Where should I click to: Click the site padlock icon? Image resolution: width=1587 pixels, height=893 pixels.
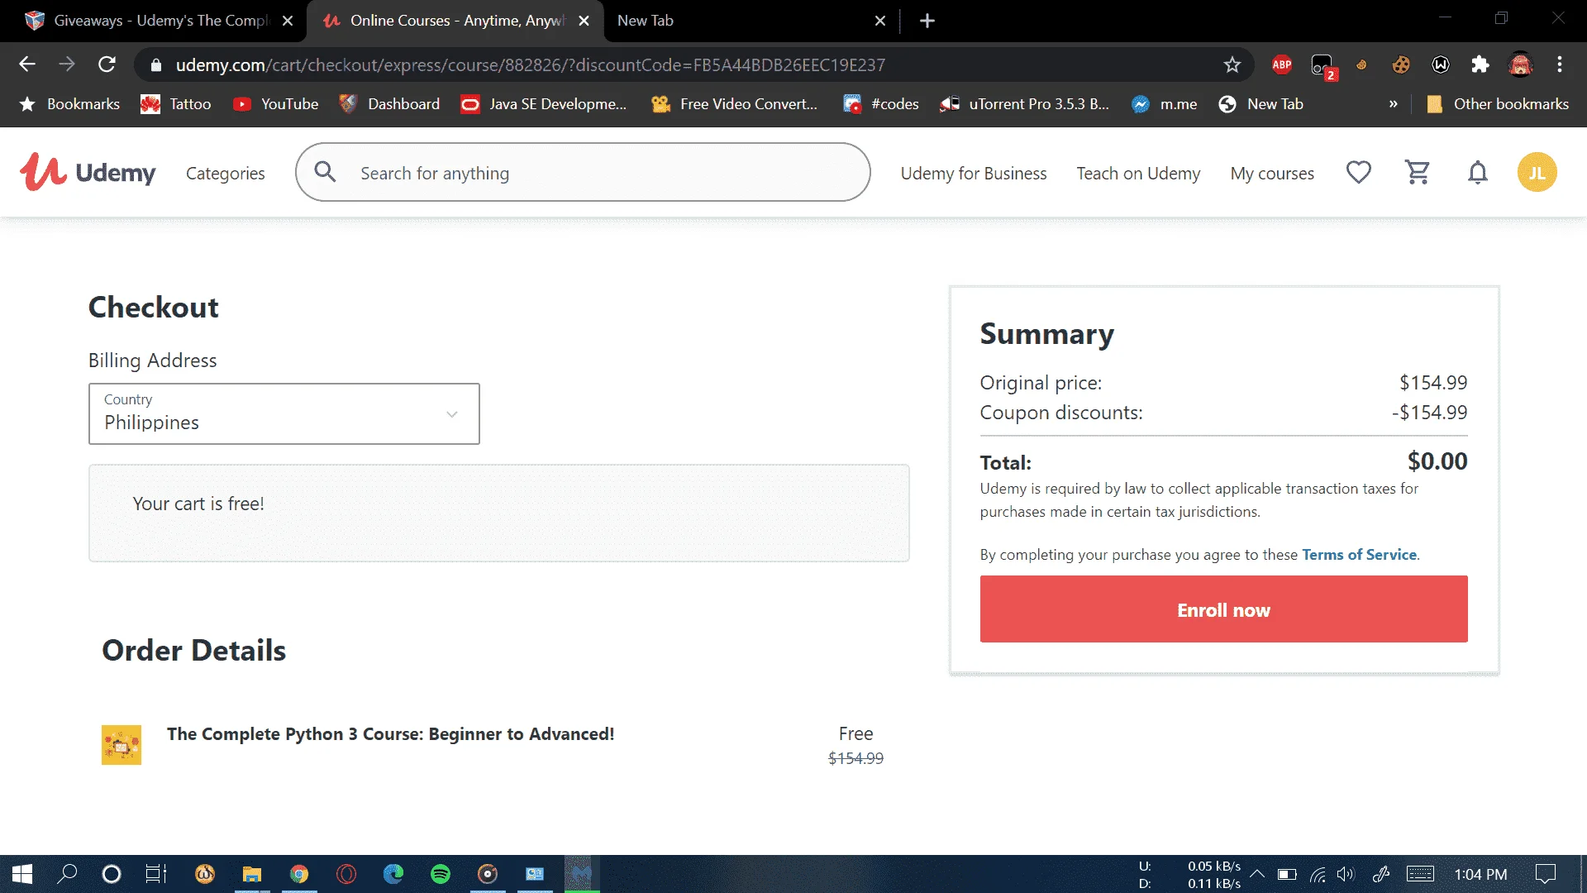click(x=155, y=64)
